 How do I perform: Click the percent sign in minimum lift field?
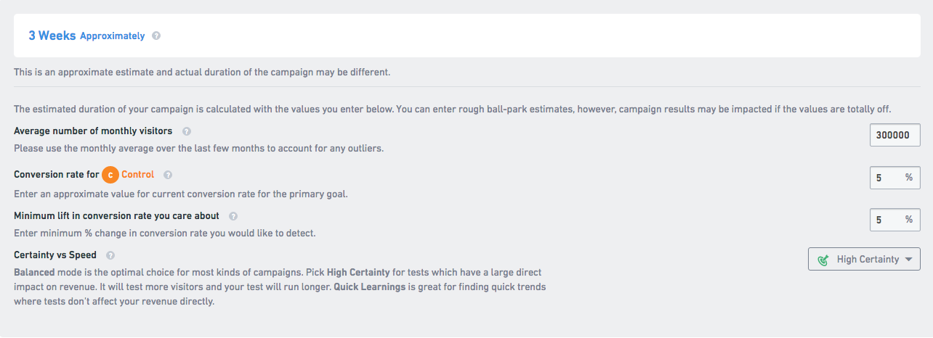click(x=909, y=219)
